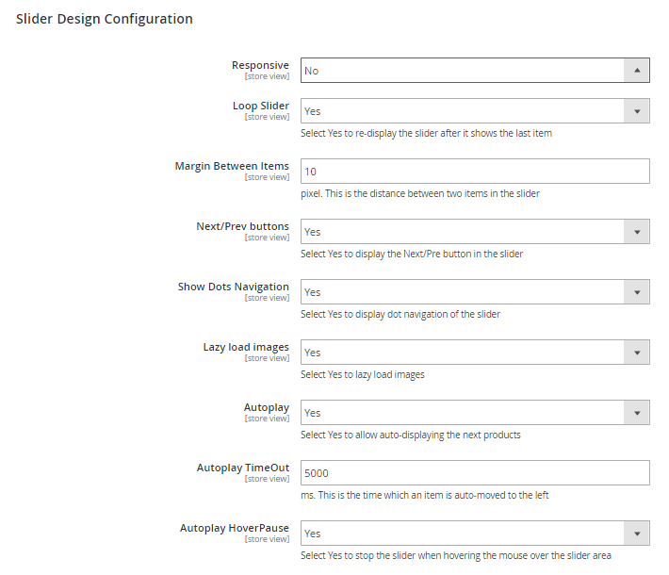Click the Show Dots Navigation dropdown arrow

click(x=637, y=292)
